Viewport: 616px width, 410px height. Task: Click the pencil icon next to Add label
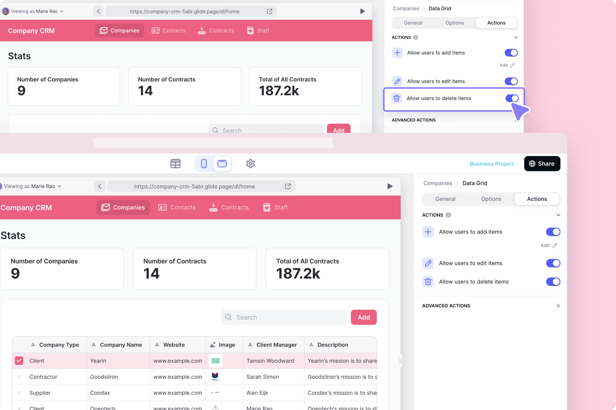[x=555, y=246]
